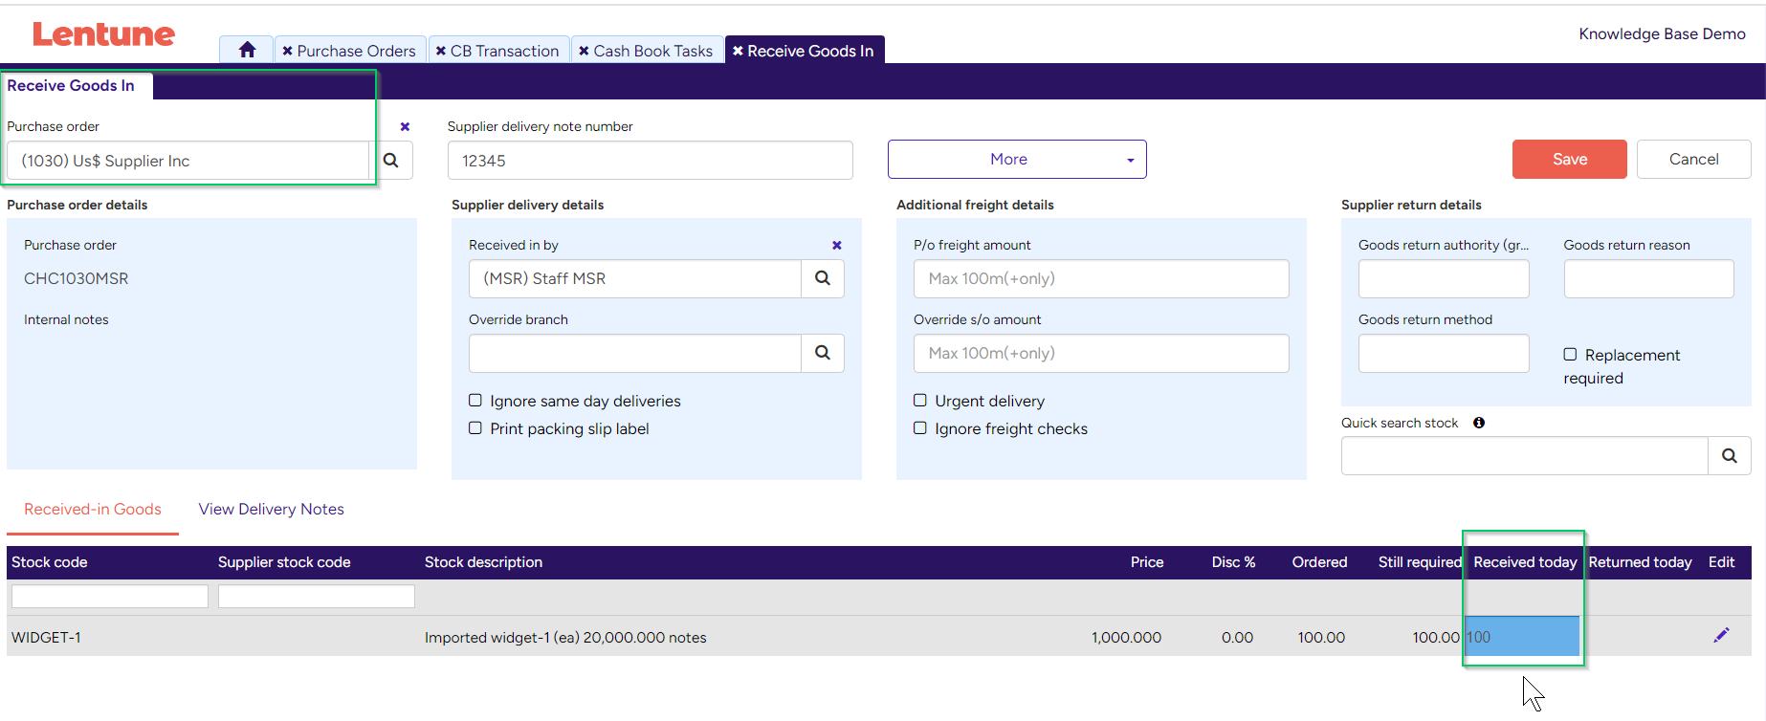Image resolution: width=1766 pixels, height=721 pixels.
Task: Sort by Stock code column header
Action: 50,562
